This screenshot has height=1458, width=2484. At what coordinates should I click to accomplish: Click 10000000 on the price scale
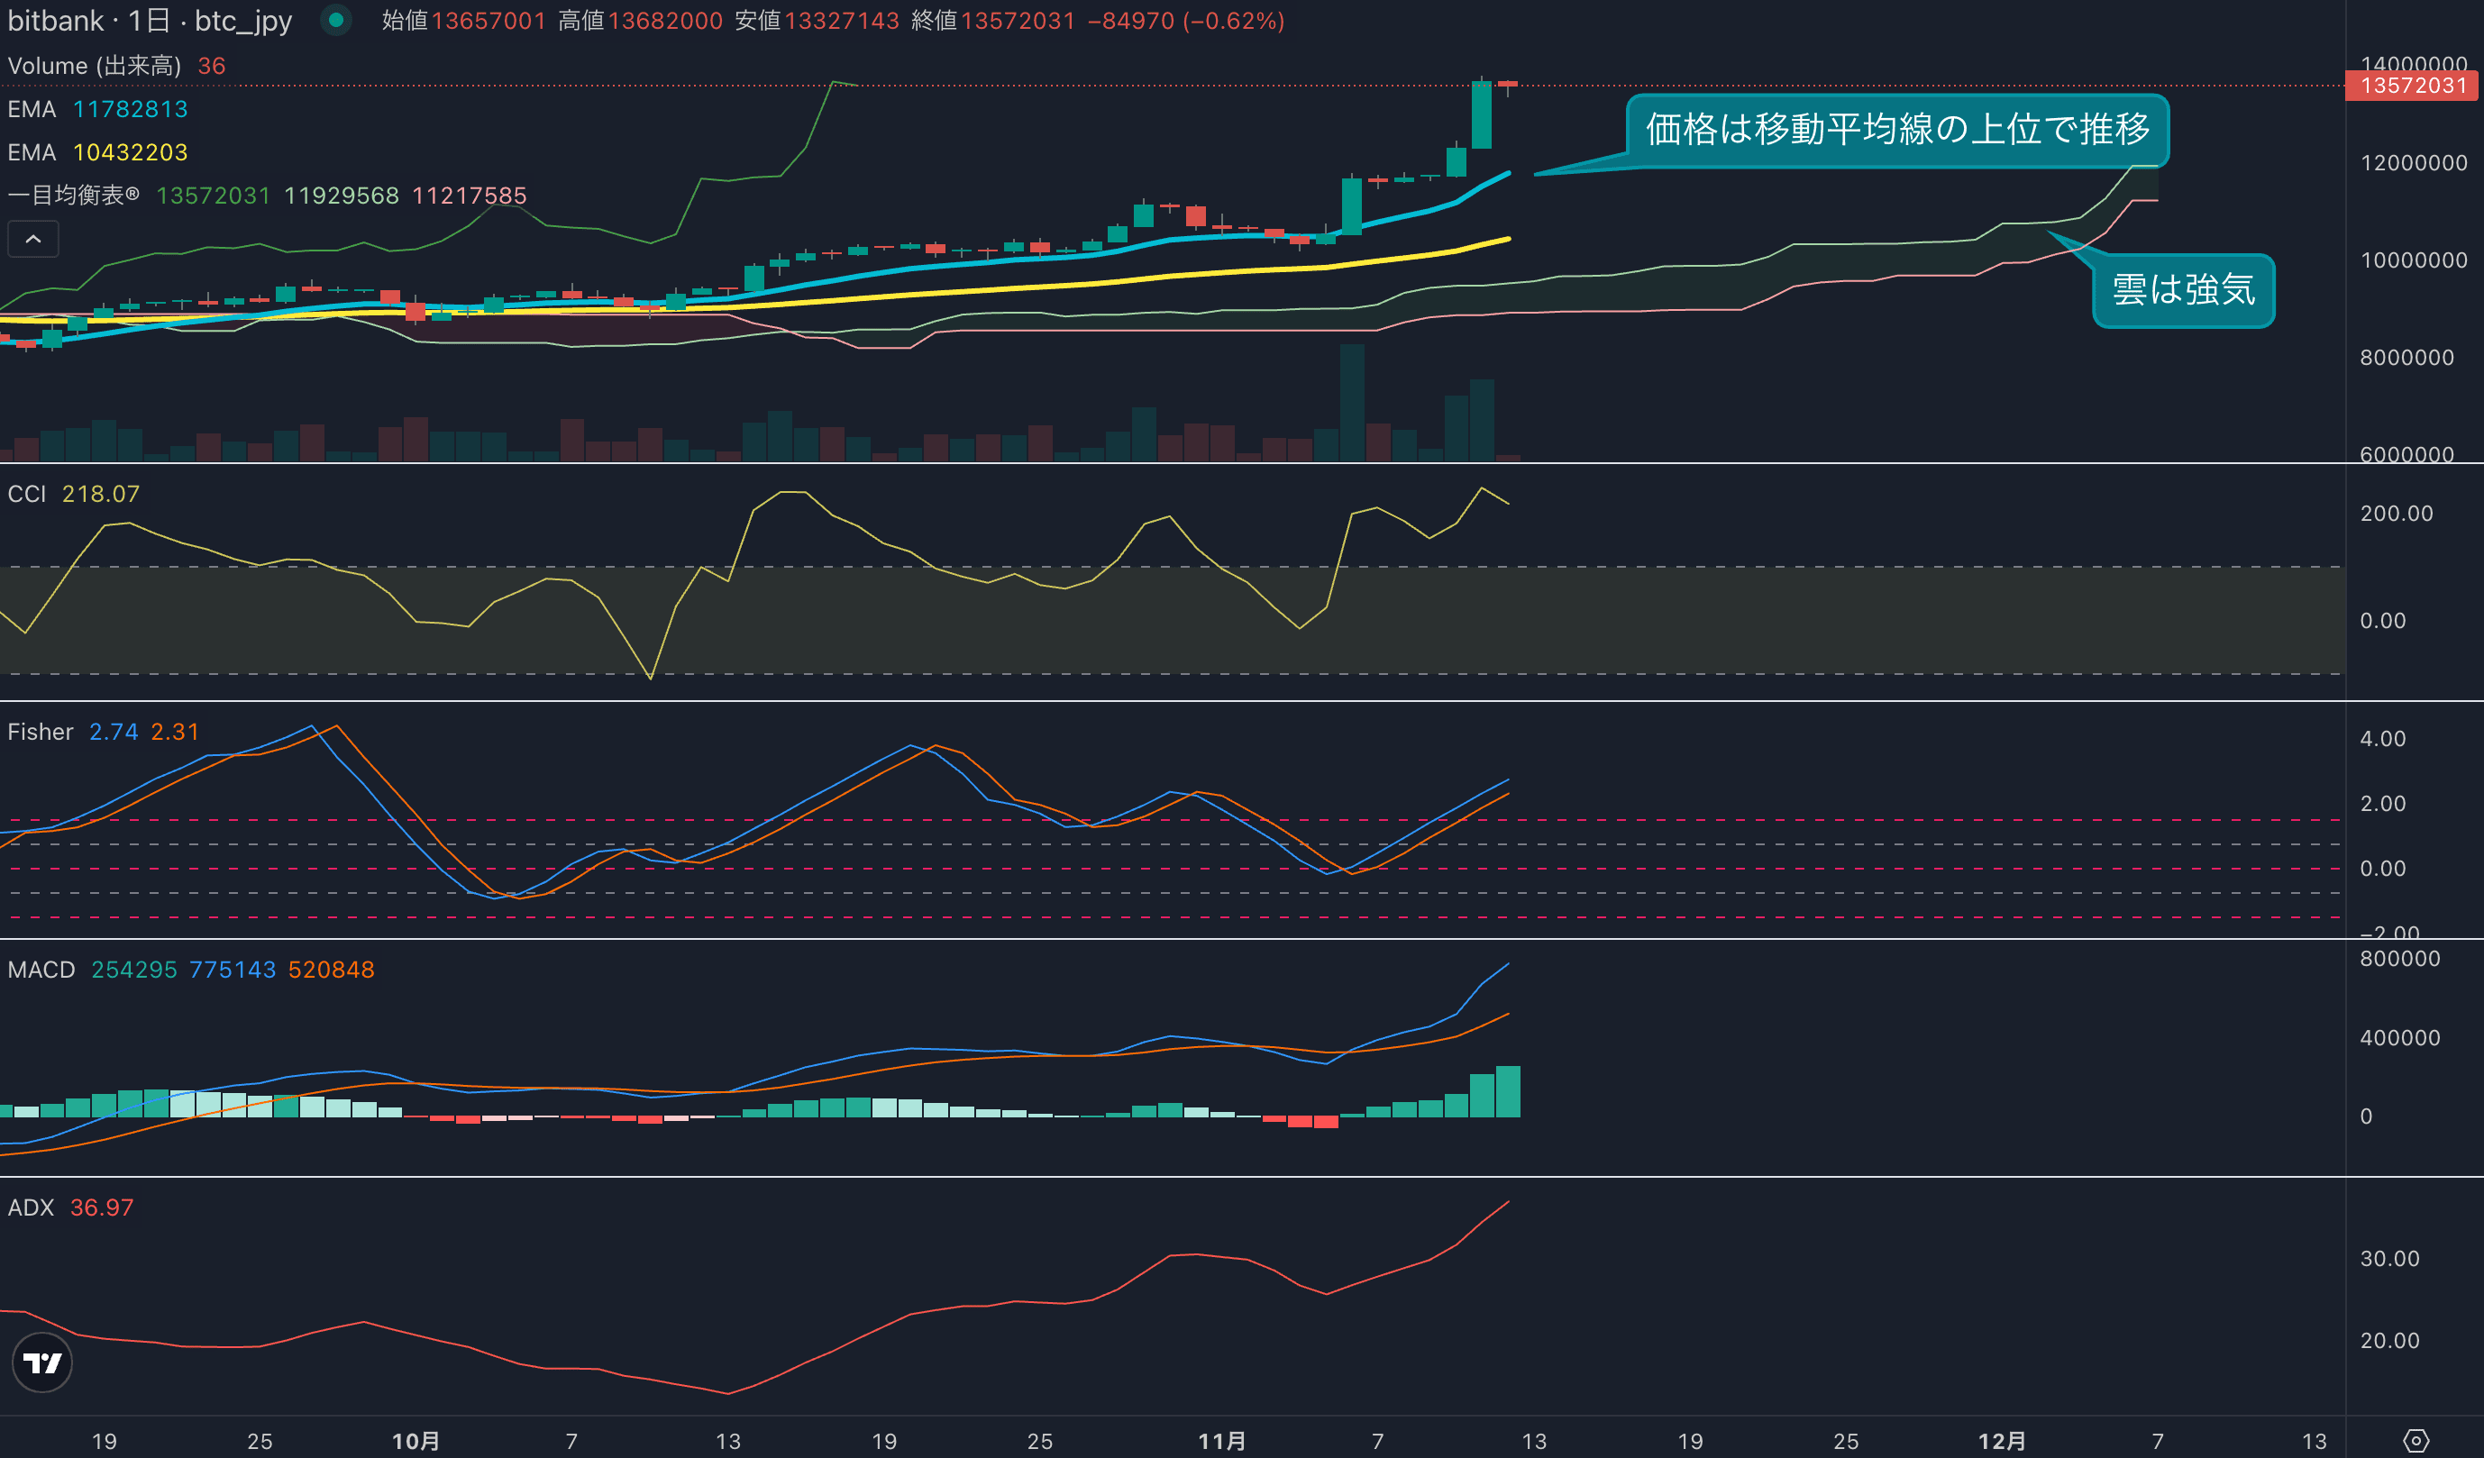(x=2413, y=260)
